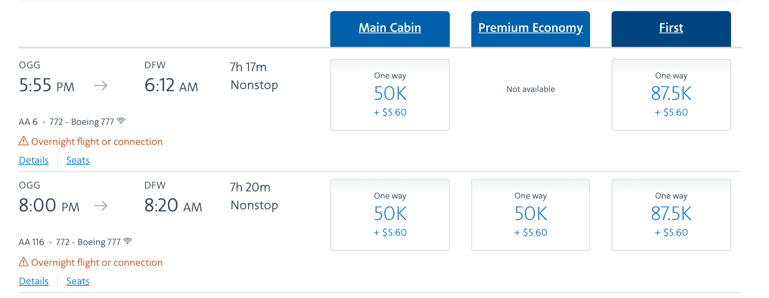Click the Wi-Fi icon for flight AA 116

[x=128, y=241]
